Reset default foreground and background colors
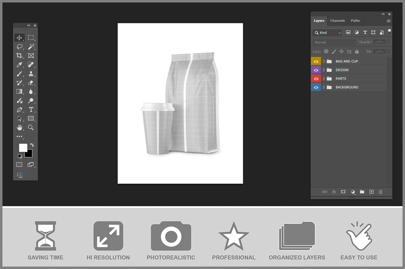405x269 pixels. click(20, 156)
